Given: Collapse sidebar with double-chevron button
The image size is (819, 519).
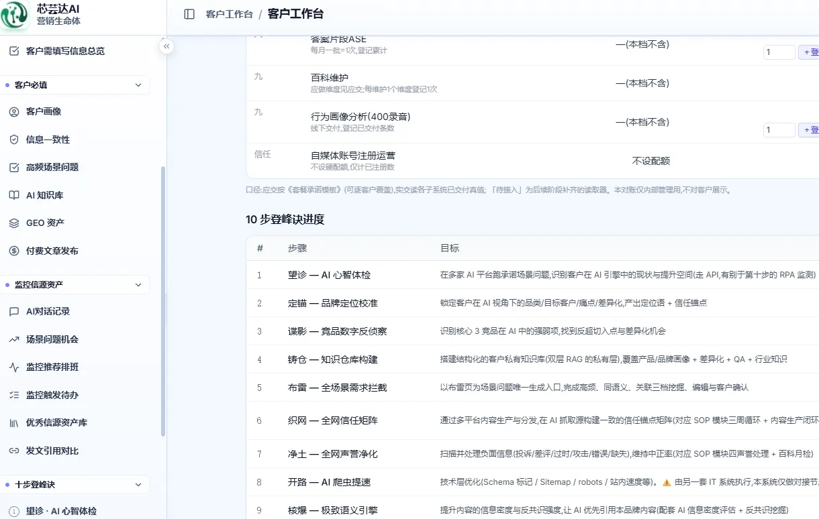Looking at the screenshot, I should [166, 46].
